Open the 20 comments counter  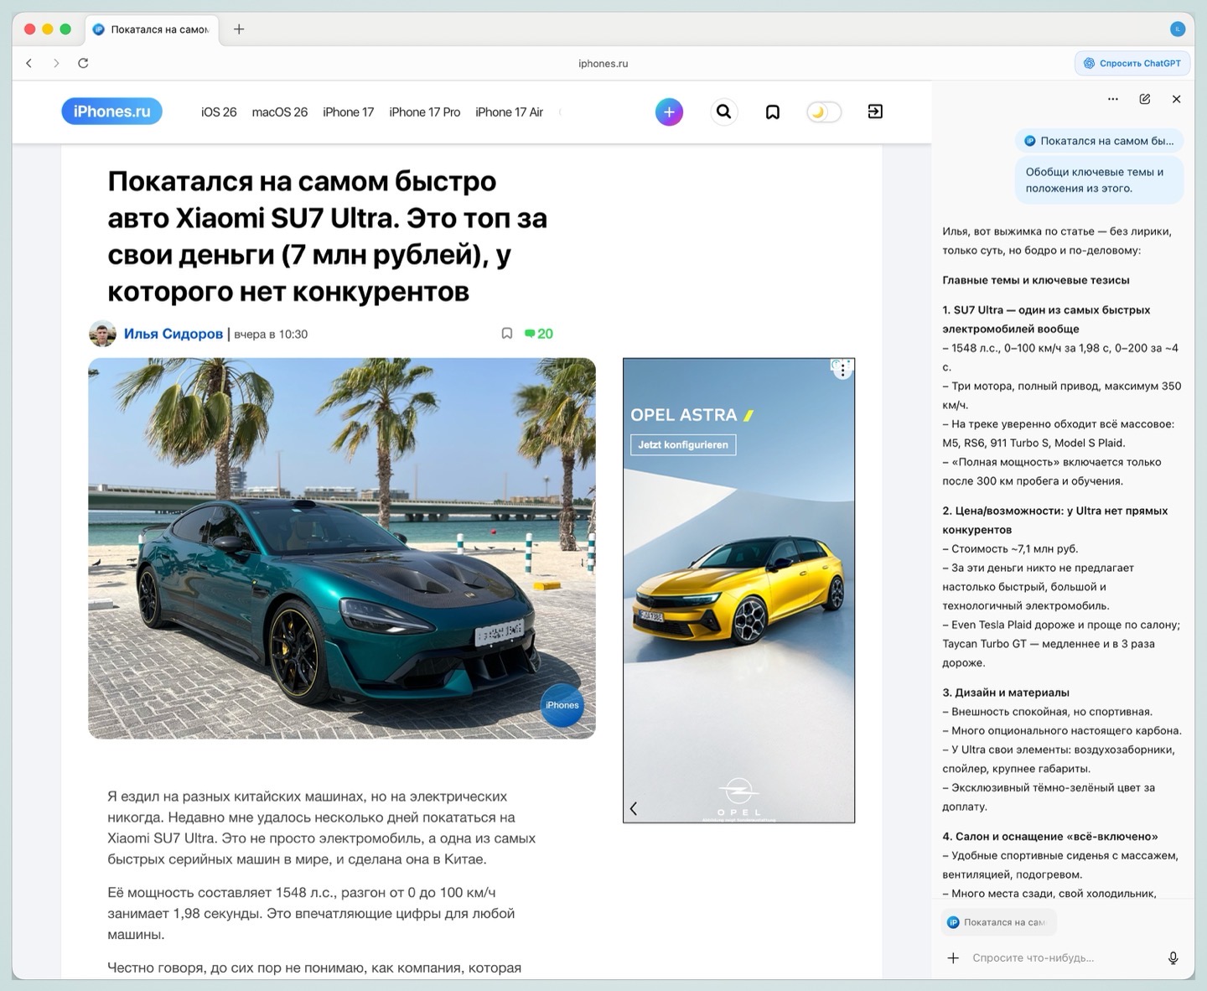coord(538,334)
